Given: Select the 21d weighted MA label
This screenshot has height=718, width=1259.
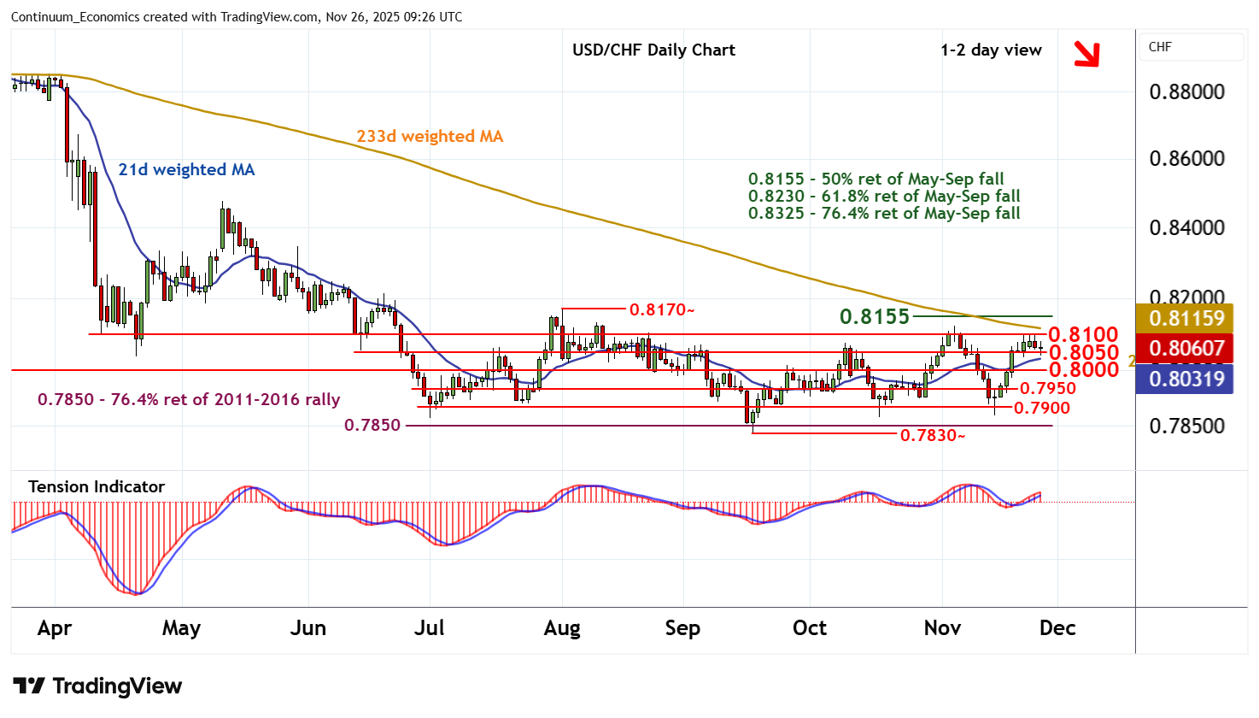Looking at the screenshot, I should (186, 169).
